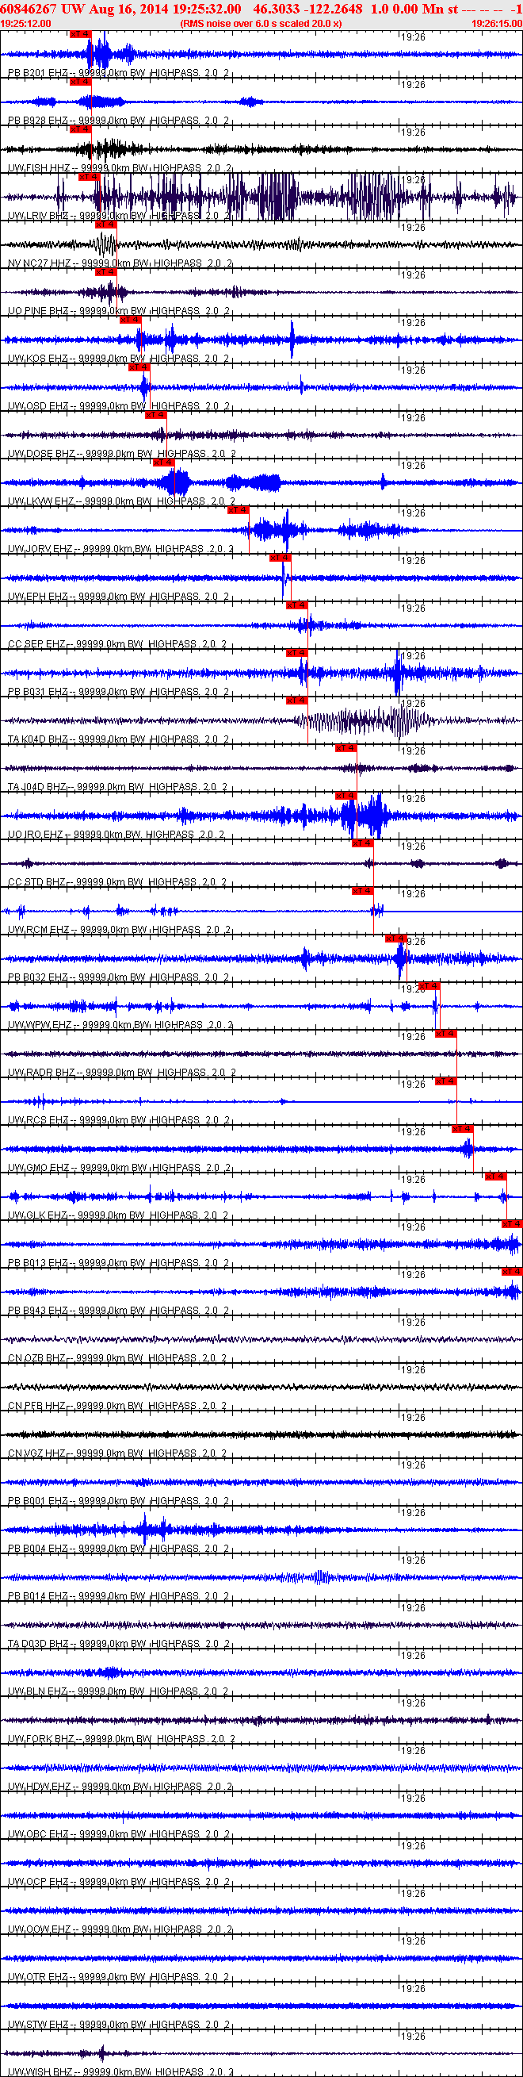Click the event header 60846267 UW Aug 16, 2014
The width and height of the screenshot is (523, 2077).
84,8
